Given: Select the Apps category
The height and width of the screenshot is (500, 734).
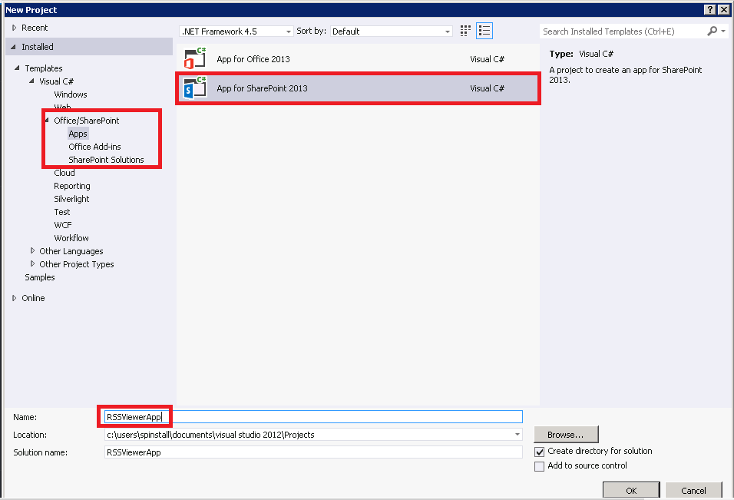Looking at the screenshot, I should 78,134.
